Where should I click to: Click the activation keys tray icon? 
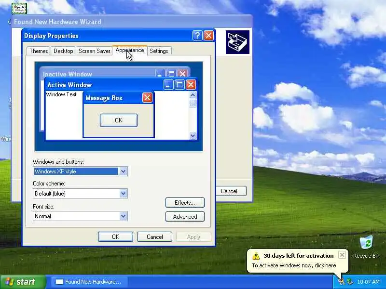click(342, 282)
